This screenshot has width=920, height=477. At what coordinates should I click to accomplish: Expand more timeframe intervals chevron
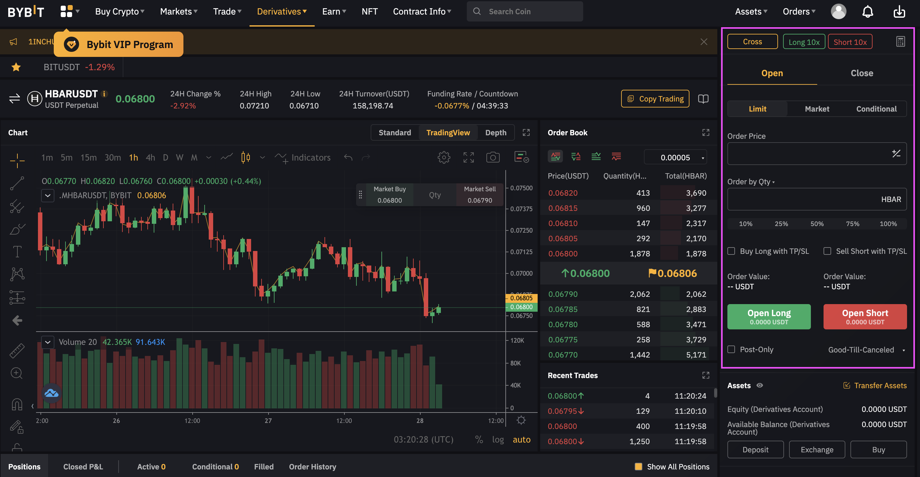(x=208, y=157)
